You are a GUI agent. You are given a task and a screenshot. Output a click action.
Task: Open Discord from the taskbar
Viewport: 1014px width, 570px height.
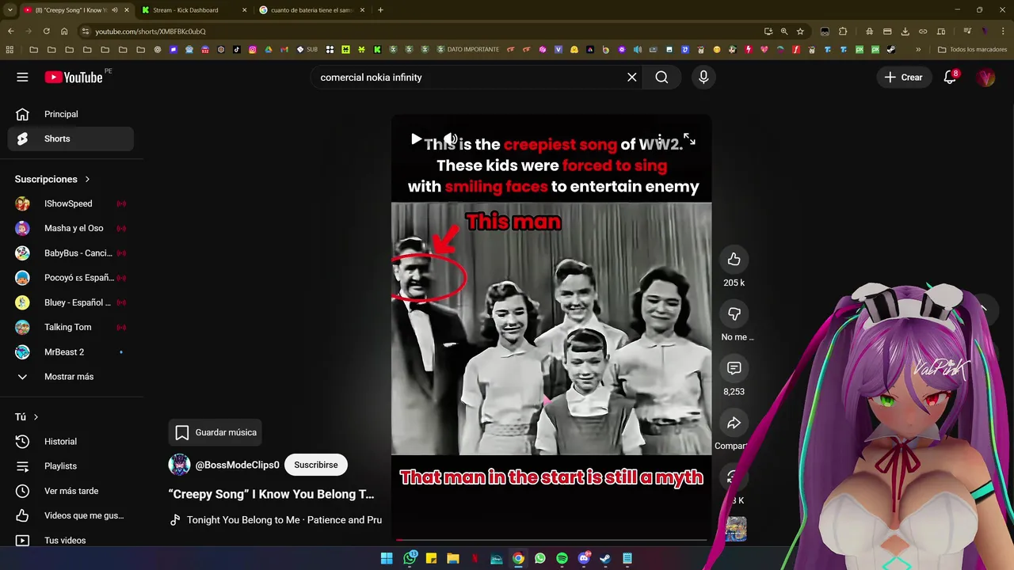[x=584, y=558]
